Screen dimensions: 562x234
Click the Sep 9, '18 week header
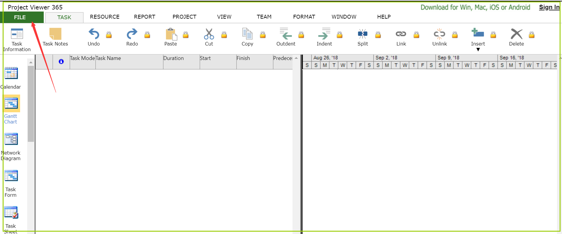[467, 58]
